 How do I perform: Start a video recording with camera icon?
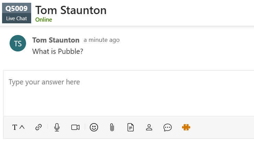(x=75, y=127)
